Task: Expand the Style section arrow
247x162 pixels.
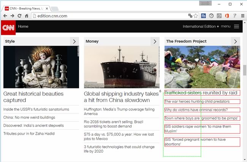Action: [x=74, y=41]
